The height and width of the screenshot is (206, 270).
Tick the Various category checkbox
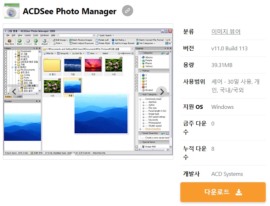coord(137,66)
